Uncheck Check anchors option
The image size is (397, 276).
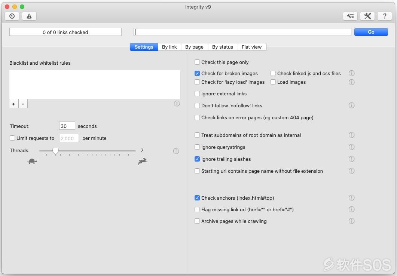tap(197, 198)
